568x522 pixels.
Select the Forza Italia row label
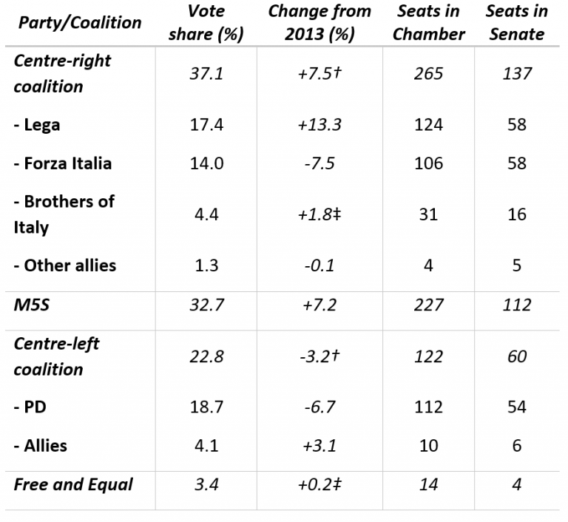click(63, 163)
